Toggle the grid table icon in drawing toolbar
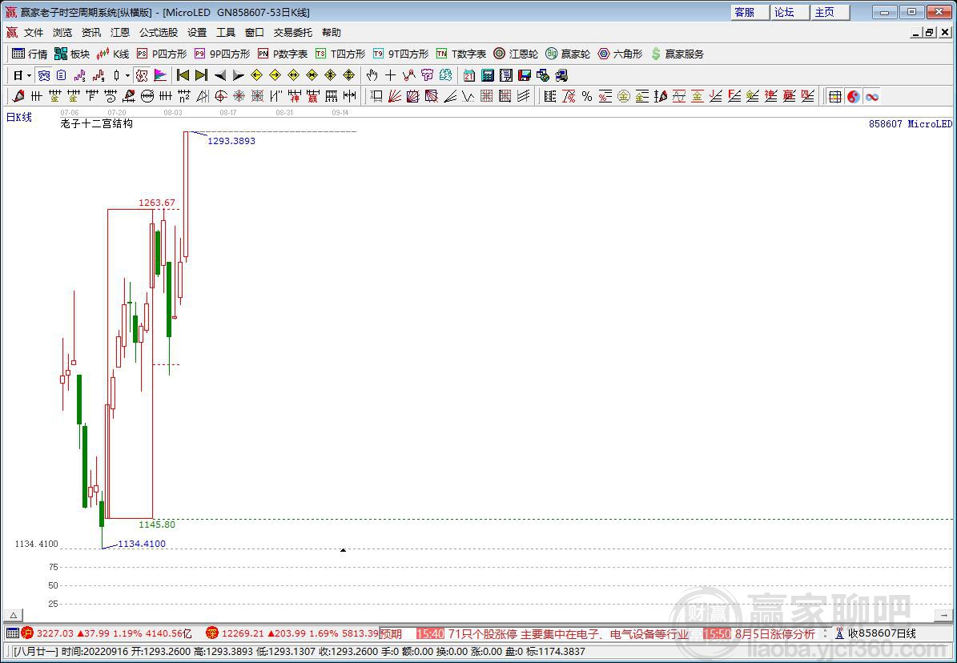The width and height of the screenshot is (957, 663). [x=835, y=96]
